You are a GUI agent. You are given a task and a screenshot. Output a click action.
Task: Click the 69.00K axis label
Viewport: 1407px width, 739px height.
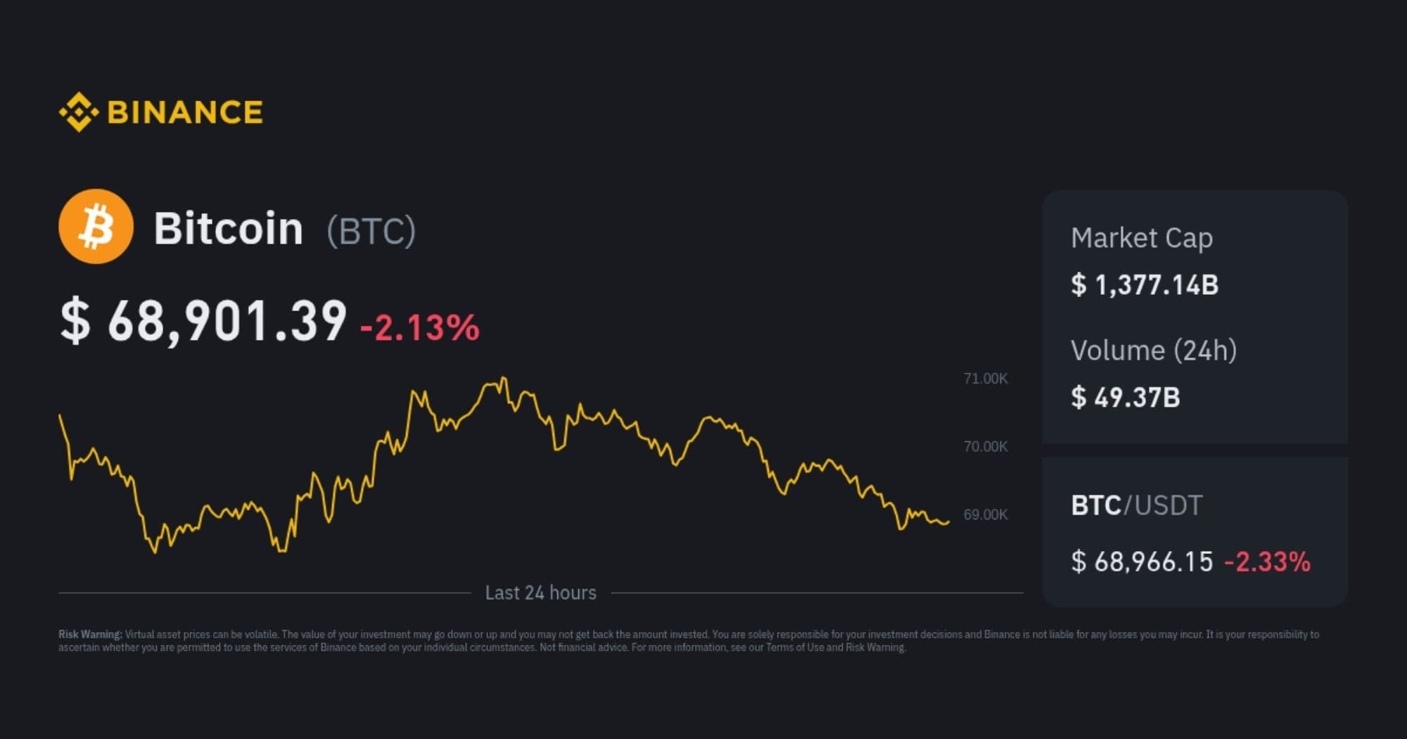985,514
